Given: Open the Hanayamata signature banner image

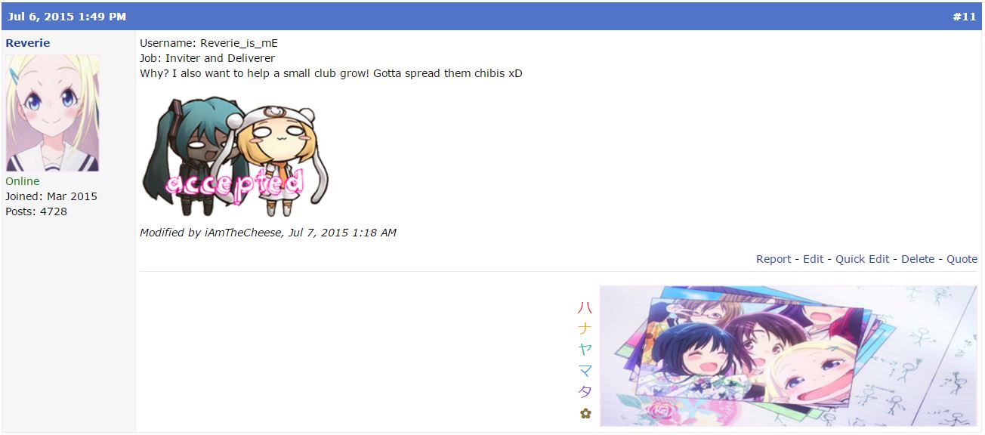Looking at the screenshot, I should click(x=788, y=356).
